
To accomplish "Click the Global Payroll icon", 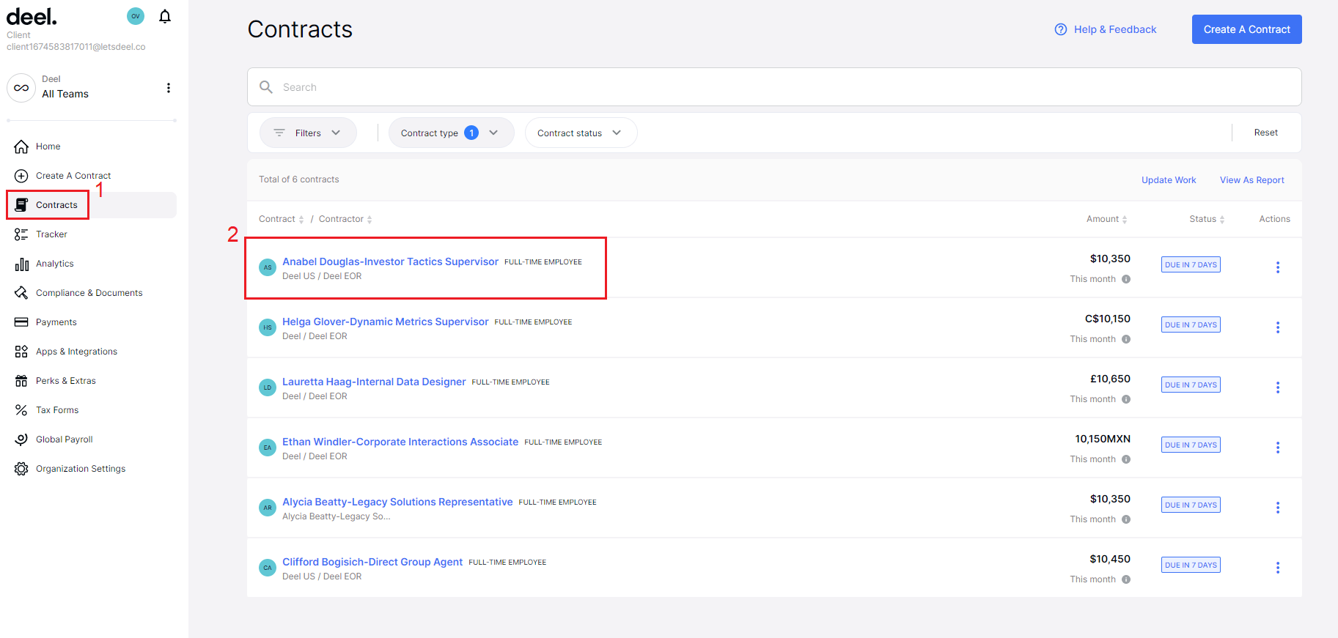I will [21, 439].
